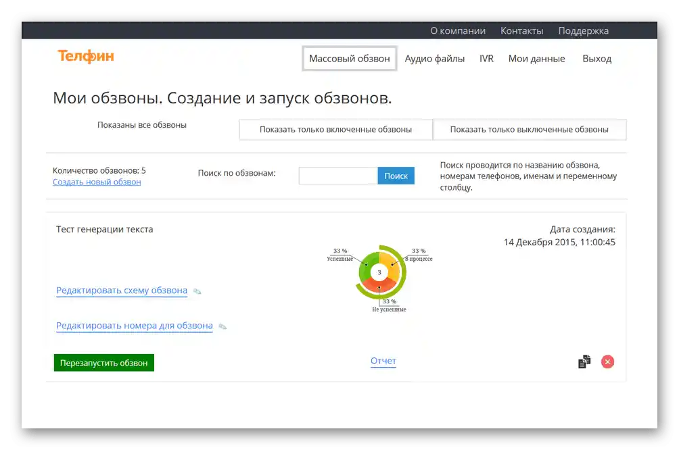
Task: Click the blue Поиск button
Action: pyautogui.click(x=396, y=175)
